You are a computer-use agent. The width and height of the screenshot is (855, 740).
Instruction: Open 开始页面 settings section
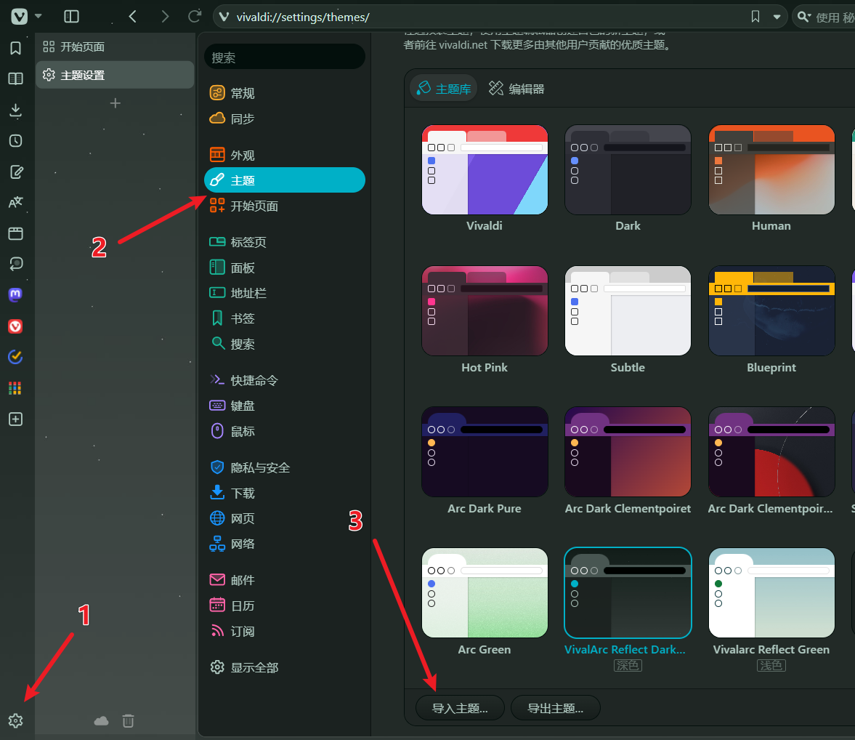(x=285, y=206)
